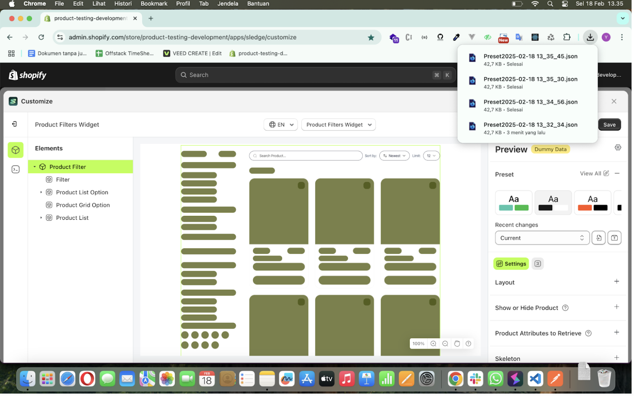Image resolution: width=634 pixels, height=396 pixels.
Task: Open the Current recent changes dropdown
Action: (x=542, y=238)
